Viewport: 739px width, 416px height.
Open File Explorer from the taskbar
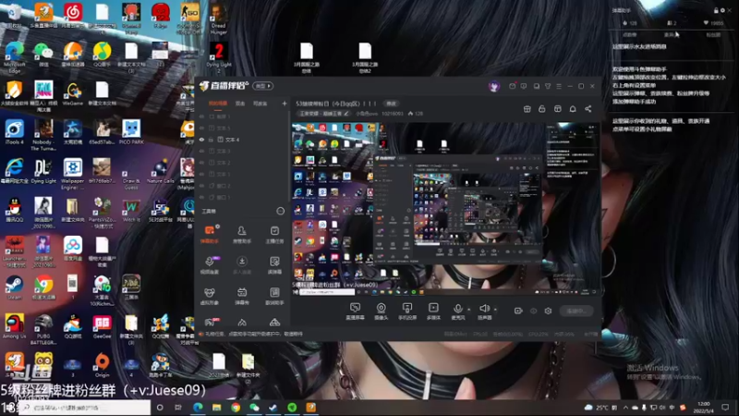pyautogui.click(x=216, y=407)
